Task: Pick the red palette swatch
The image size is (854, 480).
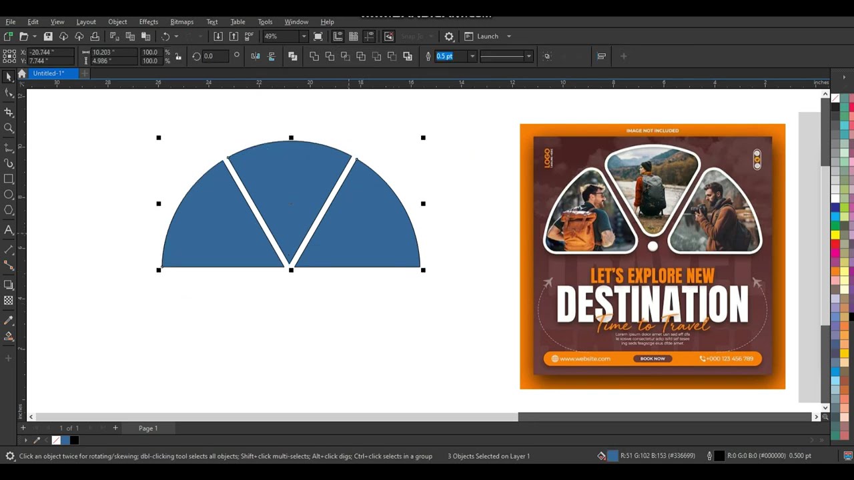Action: coord(835,245)
